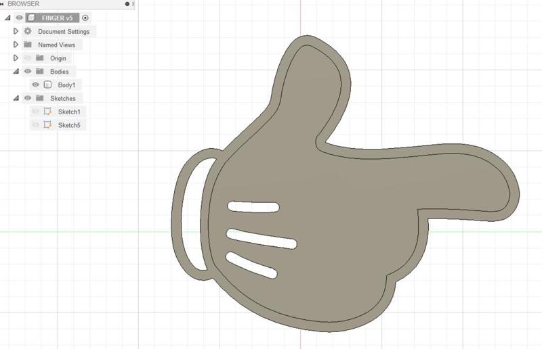The image size is (542, 349).
Task: Click the Sketches folder icon
Action: click(x=40, y=98)
